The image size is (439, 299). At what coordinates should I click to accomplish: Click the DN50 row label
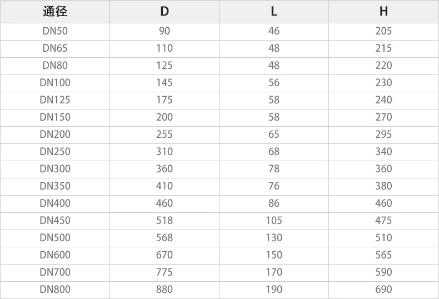pyautogui.click(x=55, y=31)
